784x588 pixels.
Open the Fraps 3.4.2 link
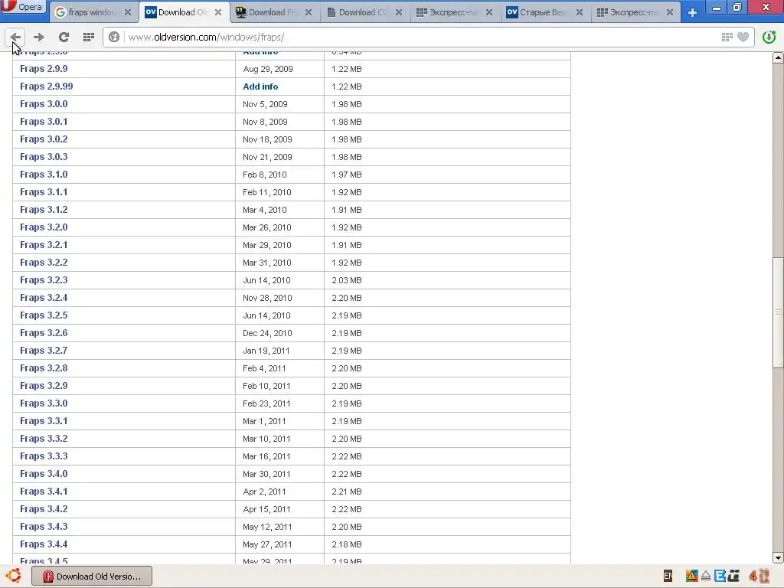44,508
